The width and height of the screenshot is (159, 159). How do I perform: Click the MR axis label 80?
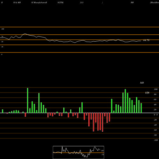tap(155, 94)
